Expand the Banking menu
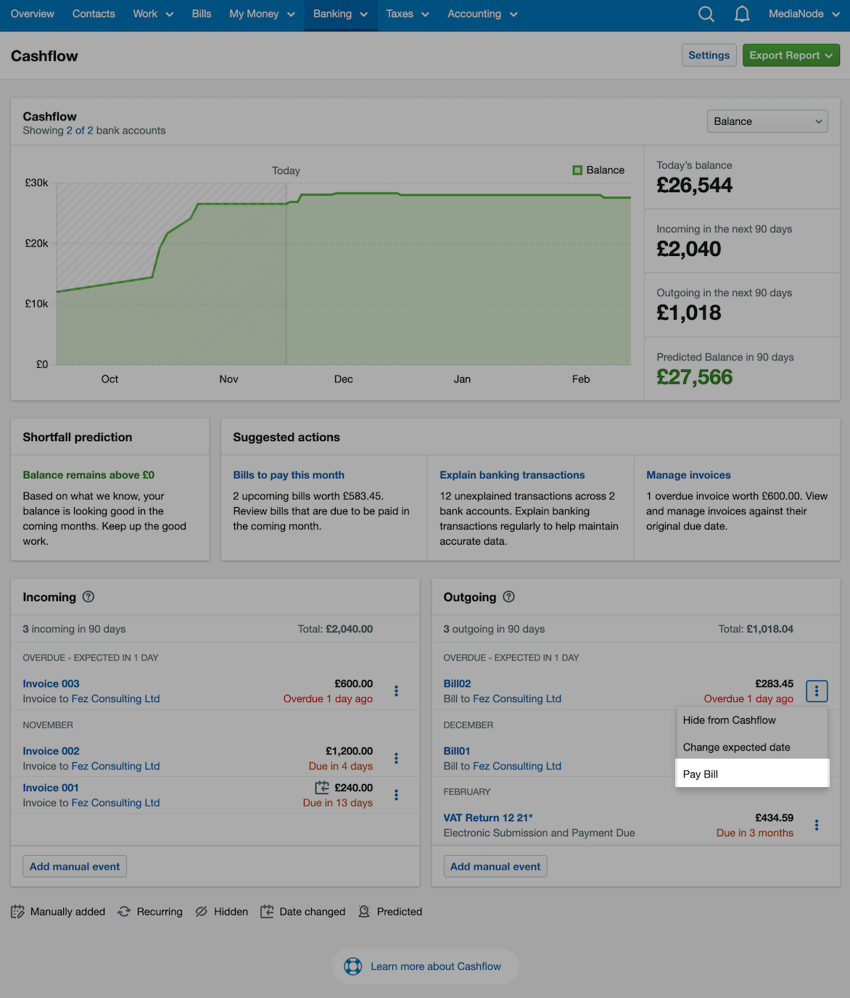 tap(341, 14)
